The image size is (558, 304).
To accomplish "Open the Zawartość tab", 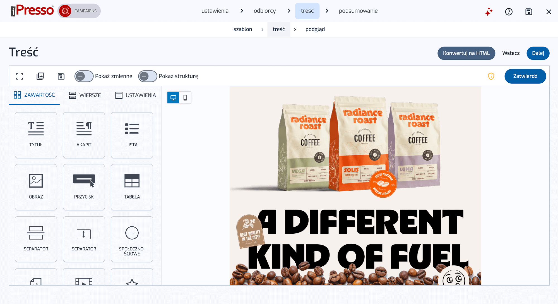I will [x=34, y=95].
